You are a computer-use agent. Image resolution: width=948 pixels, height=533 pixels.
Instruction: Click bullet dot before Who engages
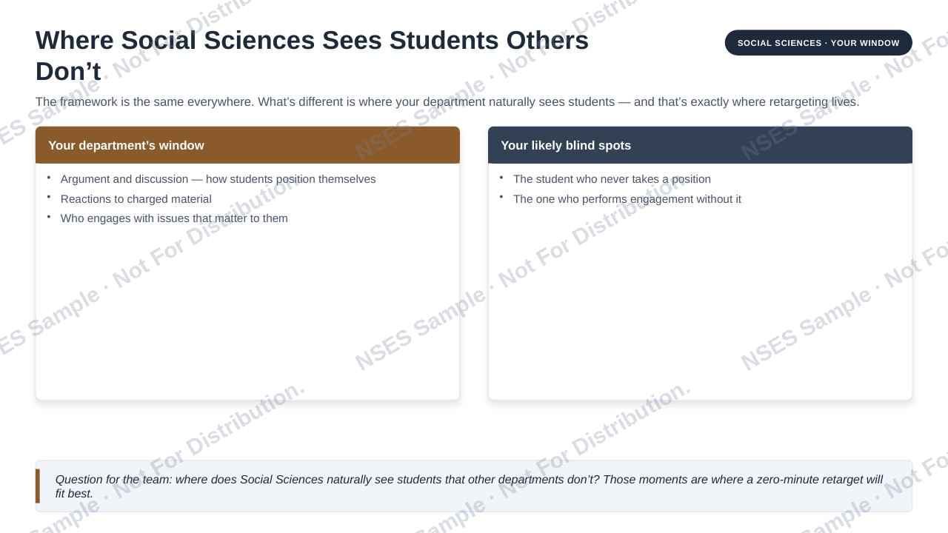pyautogui.click(x=49, y=217)
